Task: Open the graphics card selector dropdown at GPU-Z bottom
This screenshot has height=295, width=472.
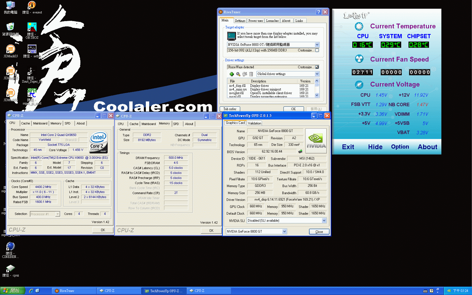Action: pyautogui.click(x=284, y=232)
